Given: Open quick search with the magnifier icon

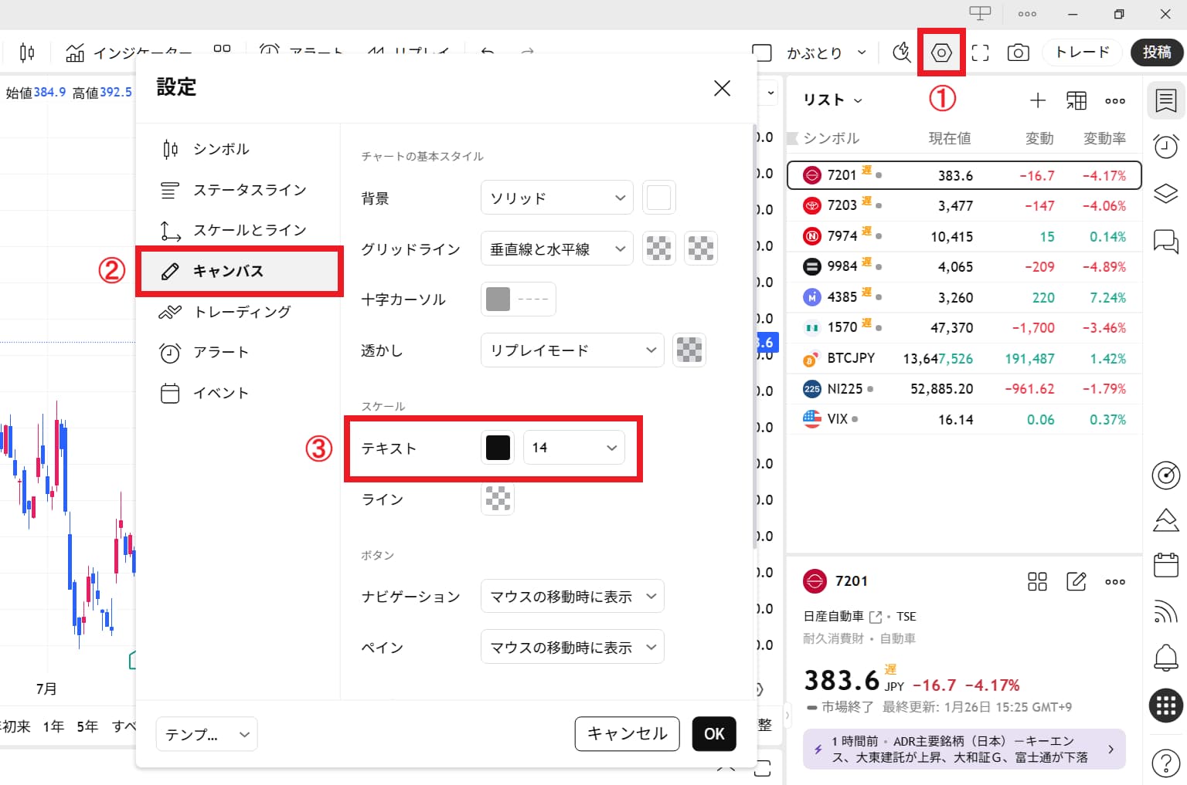Looking at the screenshot, I should point(901,52).
